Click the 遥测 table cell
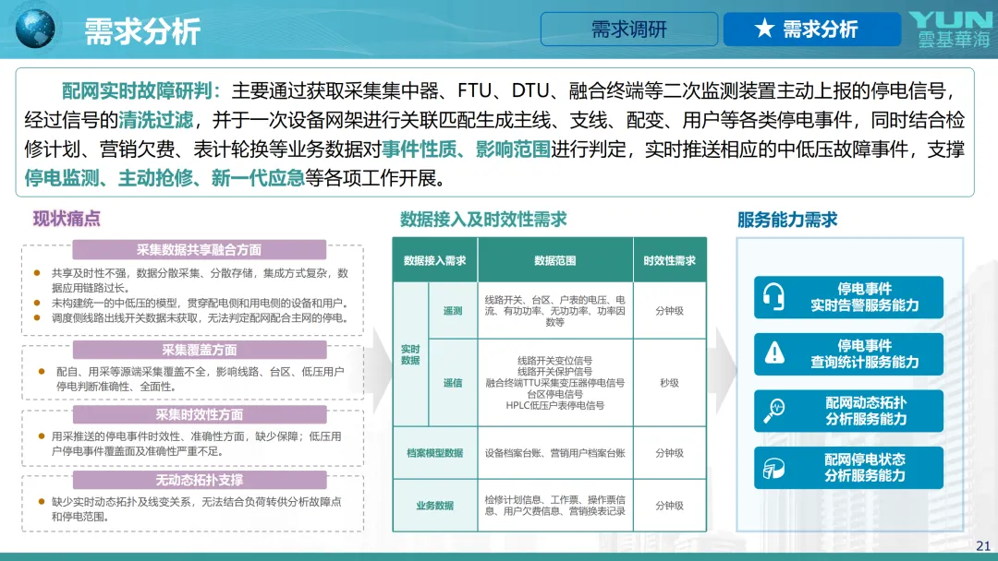 coord(453,311)
